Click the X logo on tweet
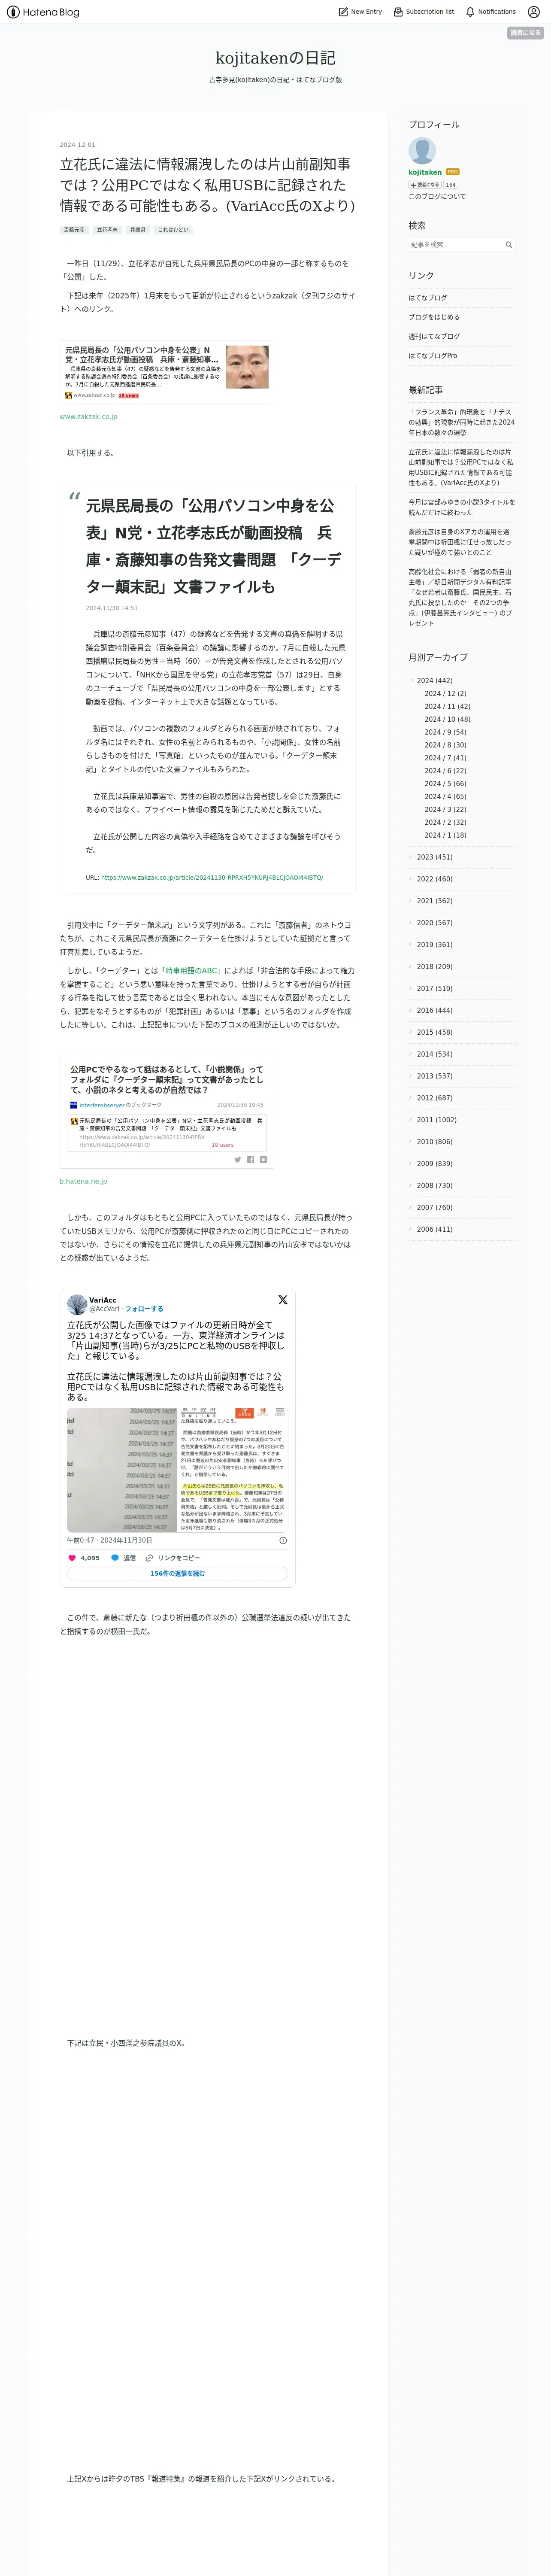Viewport: 551px width, 2576px height. coord(283,1300)
